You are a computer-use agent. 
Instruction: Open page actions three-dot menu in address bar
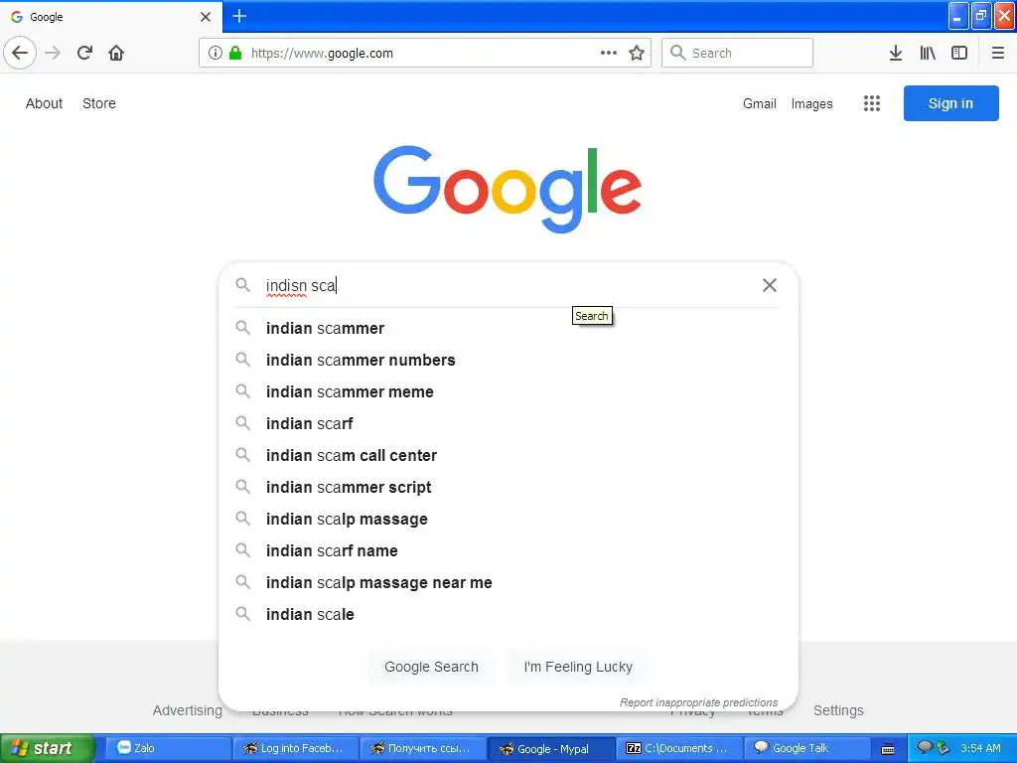point(609,53)
